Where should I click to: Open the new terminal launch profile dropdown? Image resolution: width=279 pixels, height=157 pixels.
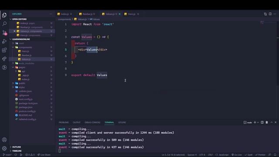tap(258, 123)
